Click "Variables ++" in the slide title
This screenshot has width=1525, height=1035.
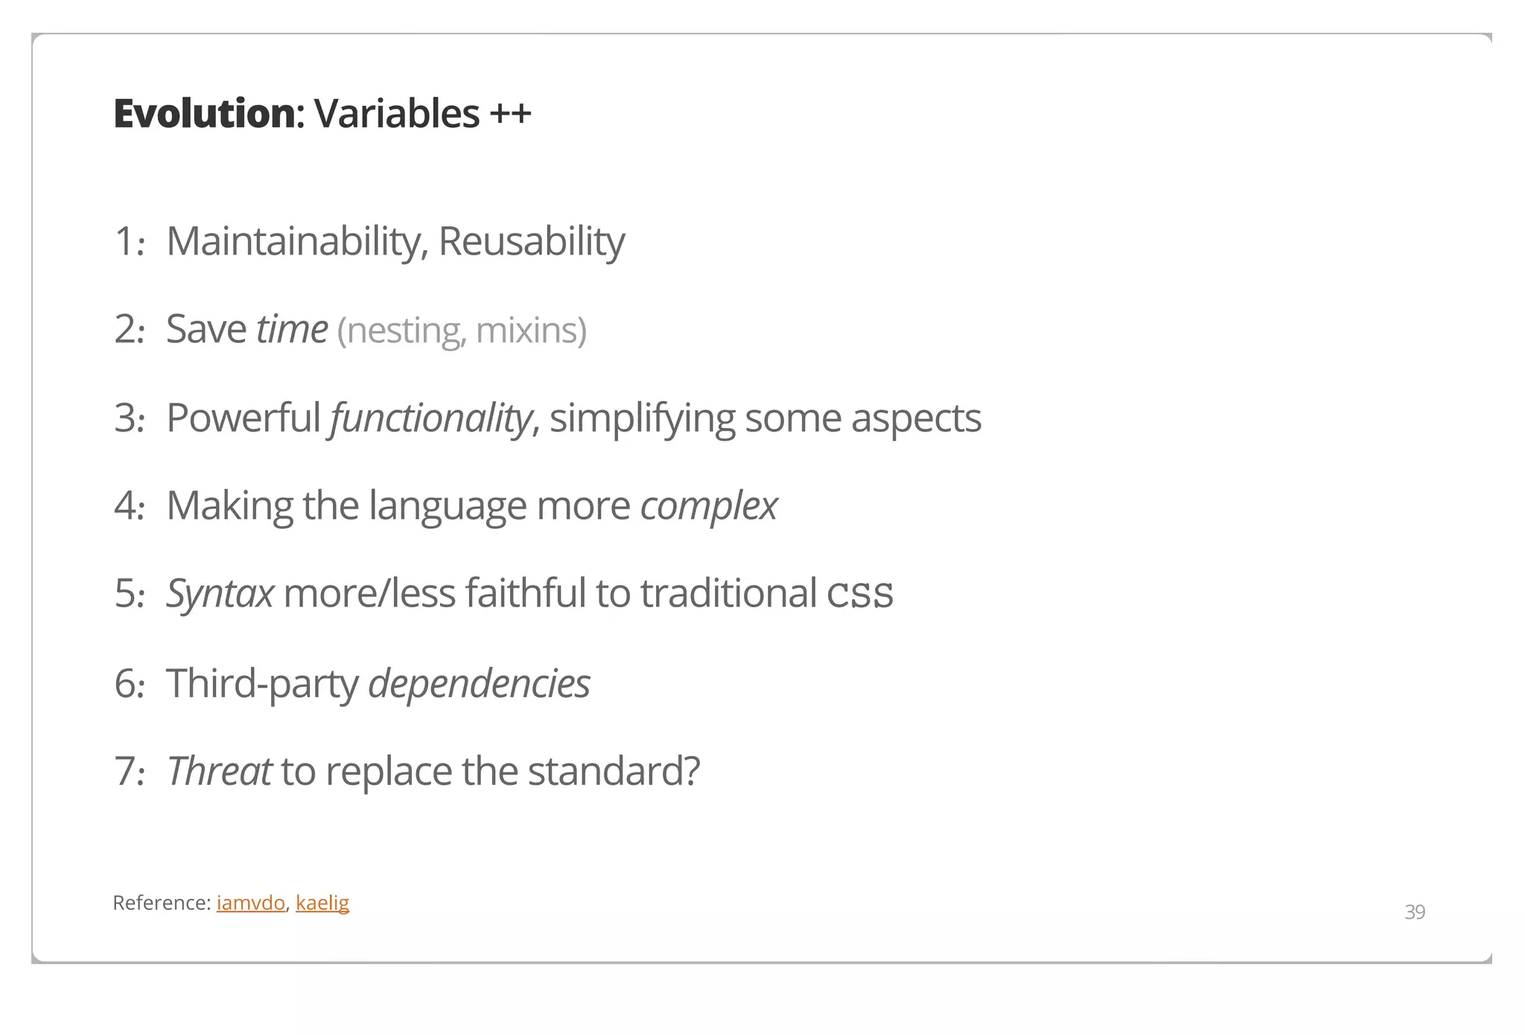422,114
